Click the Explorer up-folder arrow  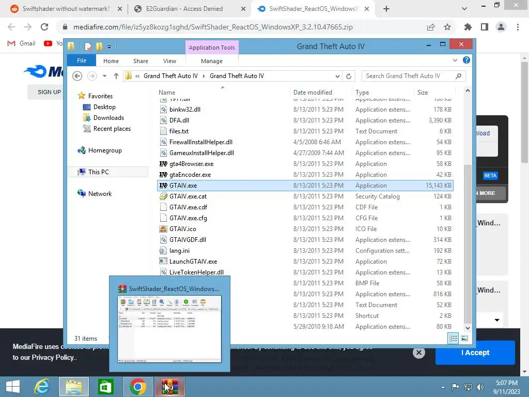116,76
